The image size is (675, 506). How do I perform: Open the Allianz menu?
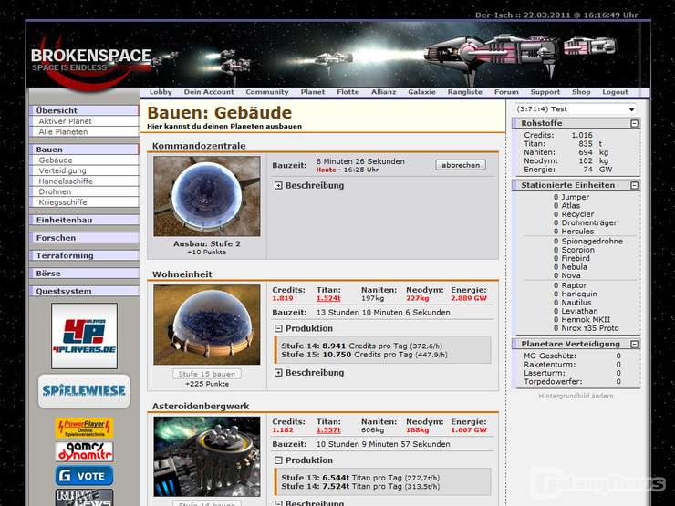tap(383, 92)
